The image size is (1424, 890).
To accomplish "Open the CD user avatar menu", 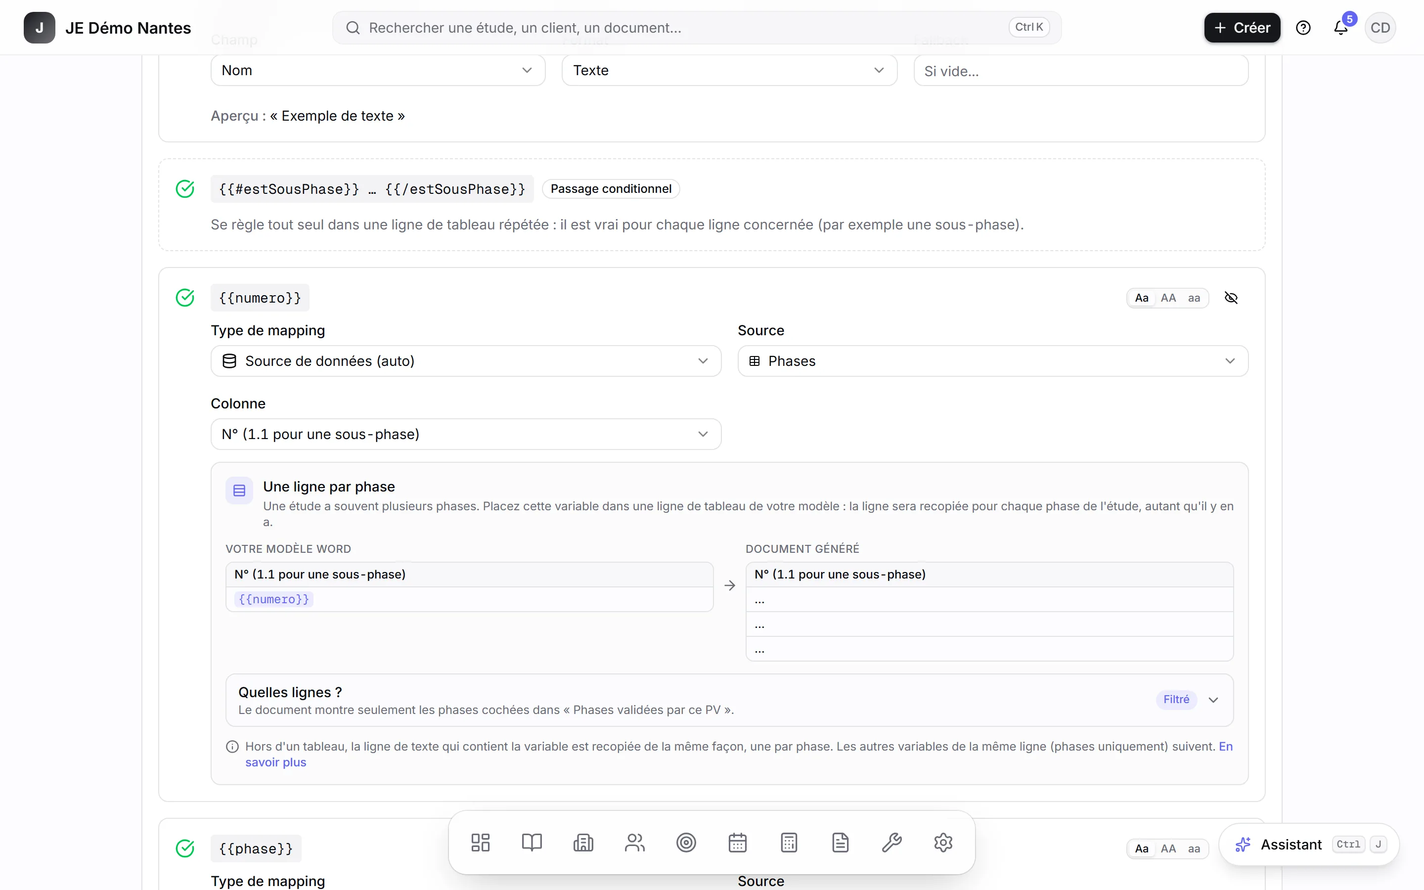I will coord(1380,28).
